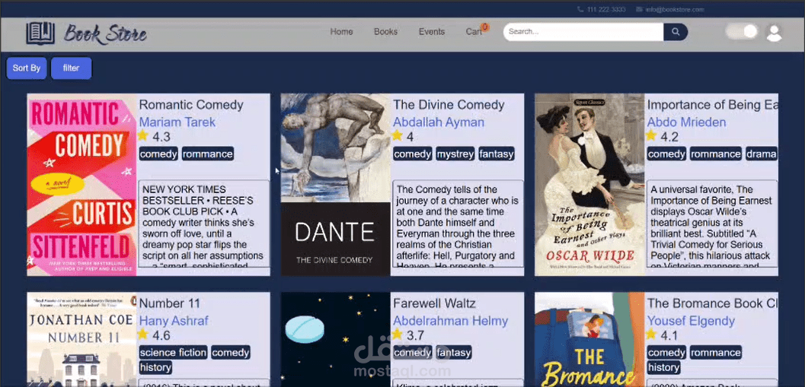Select fantasy tag on Farewell Waltz card
The height and width of the screenshot is (387, 805).
pos(454,352)
